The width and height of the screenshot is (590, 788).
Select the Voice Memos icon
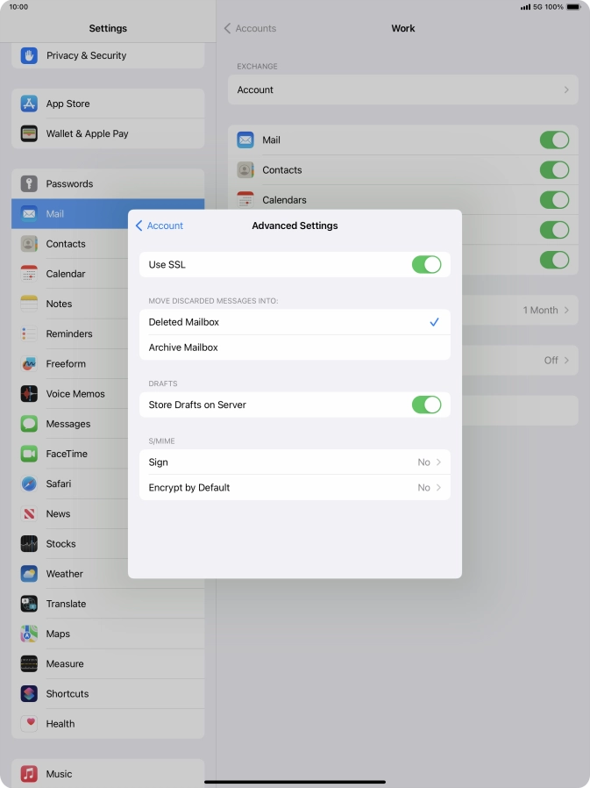(29, 394)
